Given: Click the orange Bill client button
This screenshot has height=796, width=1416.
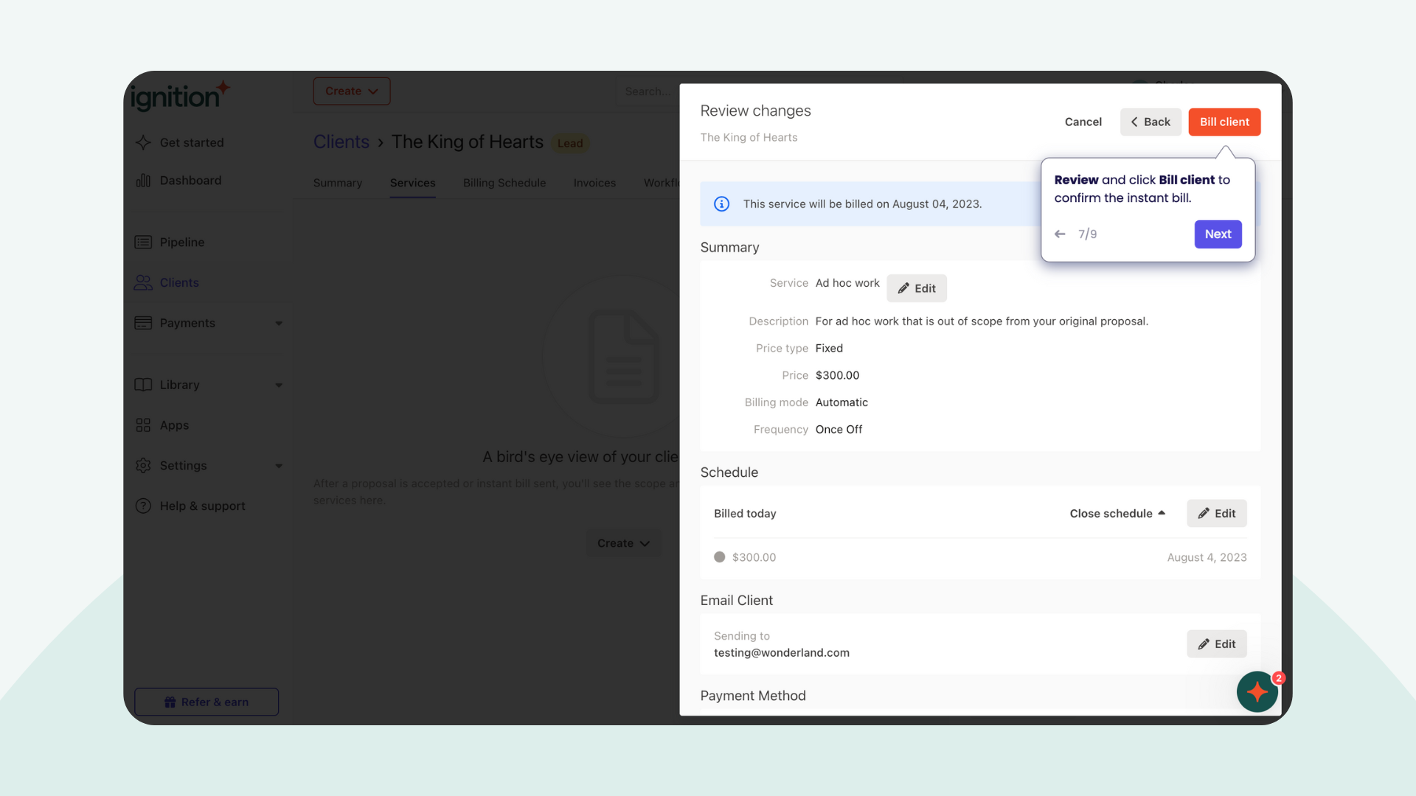Looking at the screenshot, I should (x=1224, y=122).
